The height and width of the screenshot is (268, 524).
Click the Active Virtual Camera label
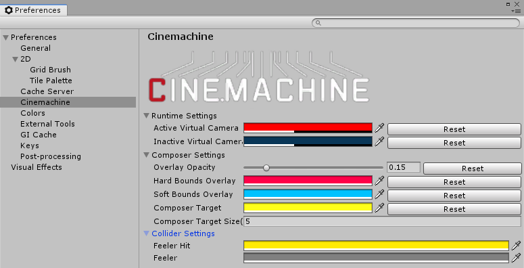[x=196, y=128]
